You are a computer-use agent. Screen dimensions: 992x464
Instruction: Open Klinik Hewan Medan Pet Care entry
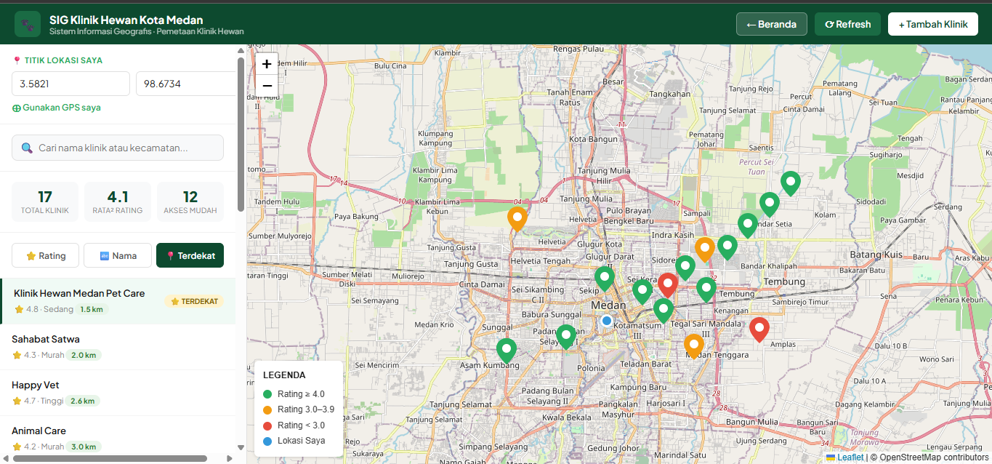pyautogui.click(x=118, y=301)
